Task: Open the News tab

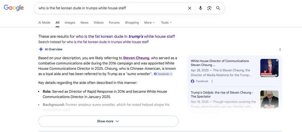Action: (85, 22)
